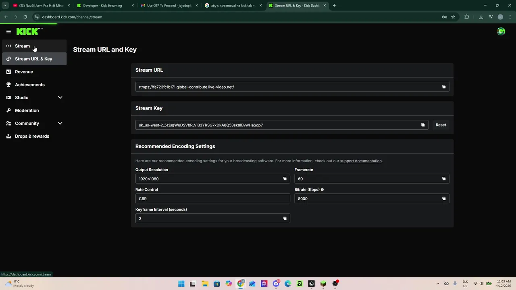The width and height of the screenshot is (516, 290).
Task: Open Wi-Fi network settings in tray
Action: [475, 284]
